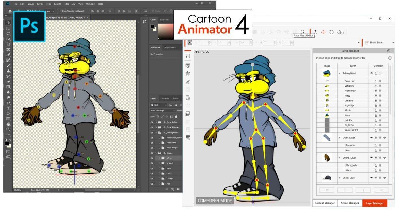Select the Pen tool in Photoshop
Screen dimensions: 399x210
8,103
